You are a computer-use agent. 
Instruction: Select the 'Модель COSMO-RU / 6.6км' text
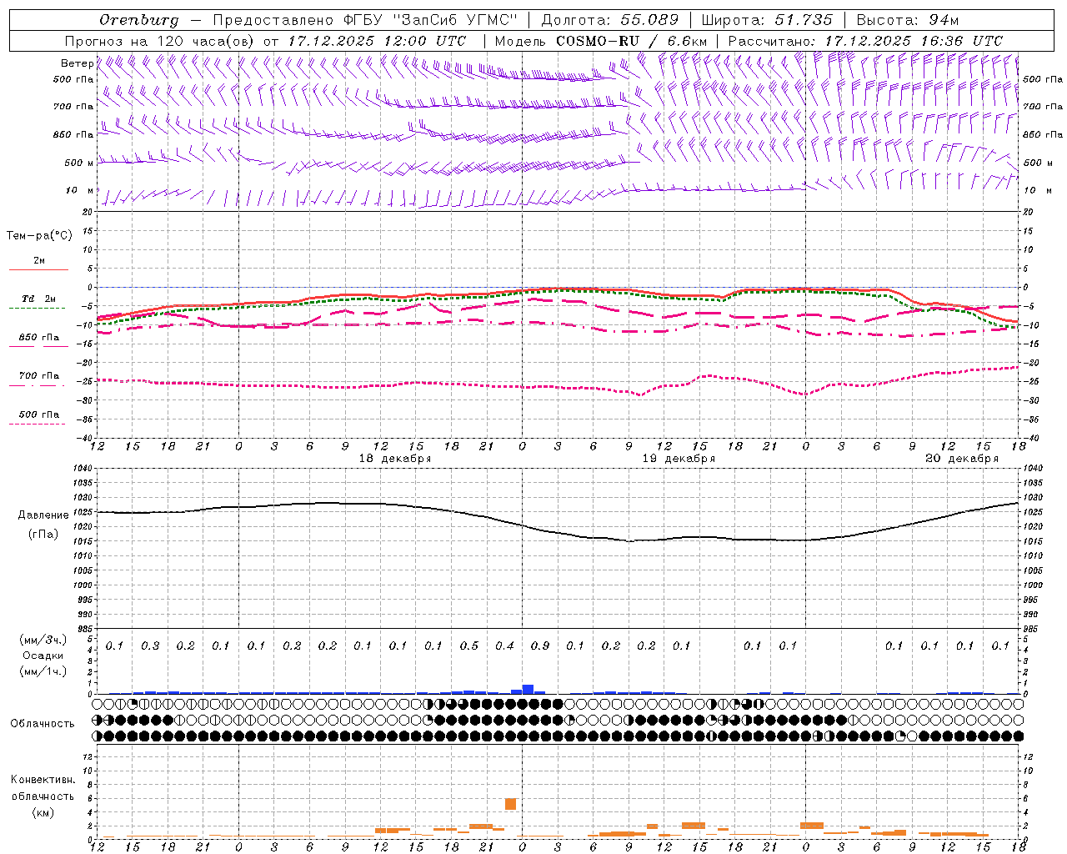pyautogui.click(x=601, y=41)
